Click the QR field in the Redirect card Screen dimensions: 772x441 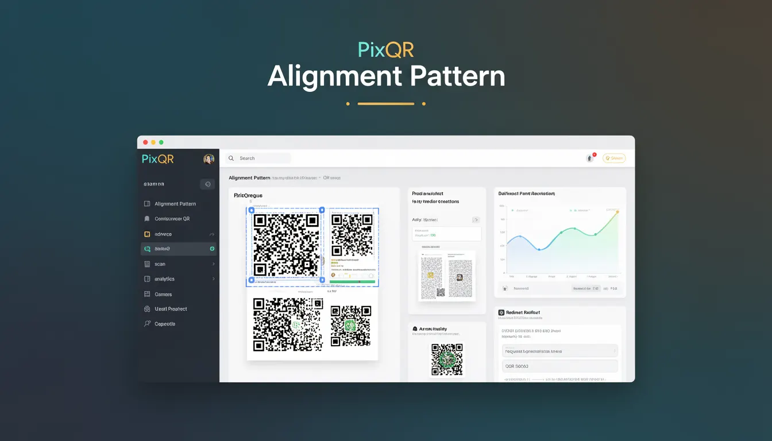(559, 366)
